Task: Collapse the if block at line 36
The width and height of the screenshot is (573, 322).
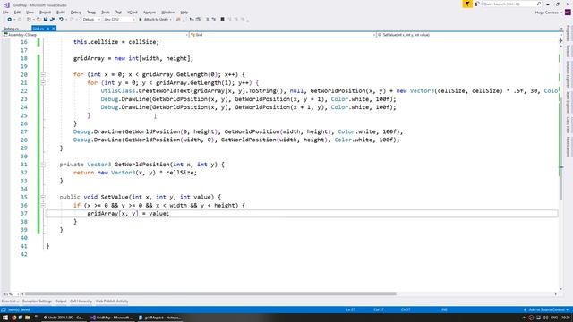Action: (43, 205)
